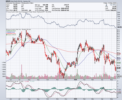122x100 pixels.
Task: Click the 'Fwd Dividend' label
Action: (x=39, y=7)
